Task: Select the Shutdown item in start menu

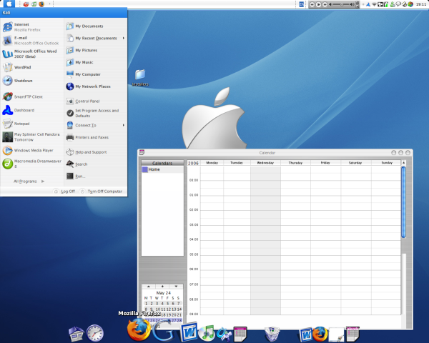Action: (x=32, y=81)
